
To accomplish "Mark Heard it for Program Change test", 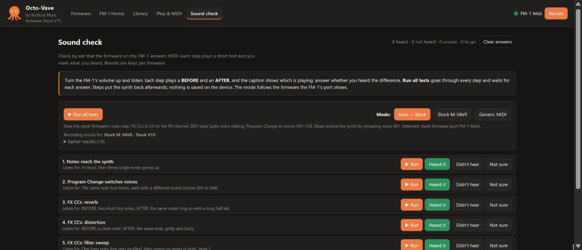I will point(437,184).
